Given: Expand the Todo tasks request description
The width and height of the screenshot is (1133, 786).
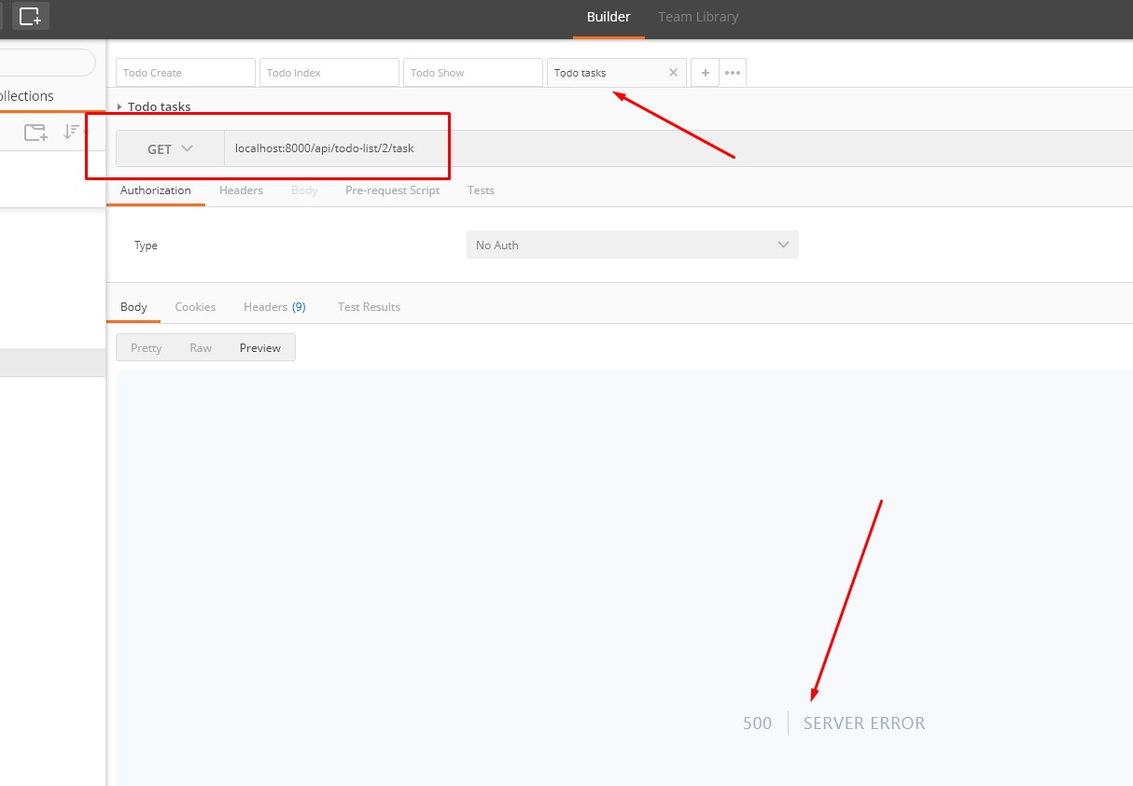Looking at the screenshot, I should 119,107.
